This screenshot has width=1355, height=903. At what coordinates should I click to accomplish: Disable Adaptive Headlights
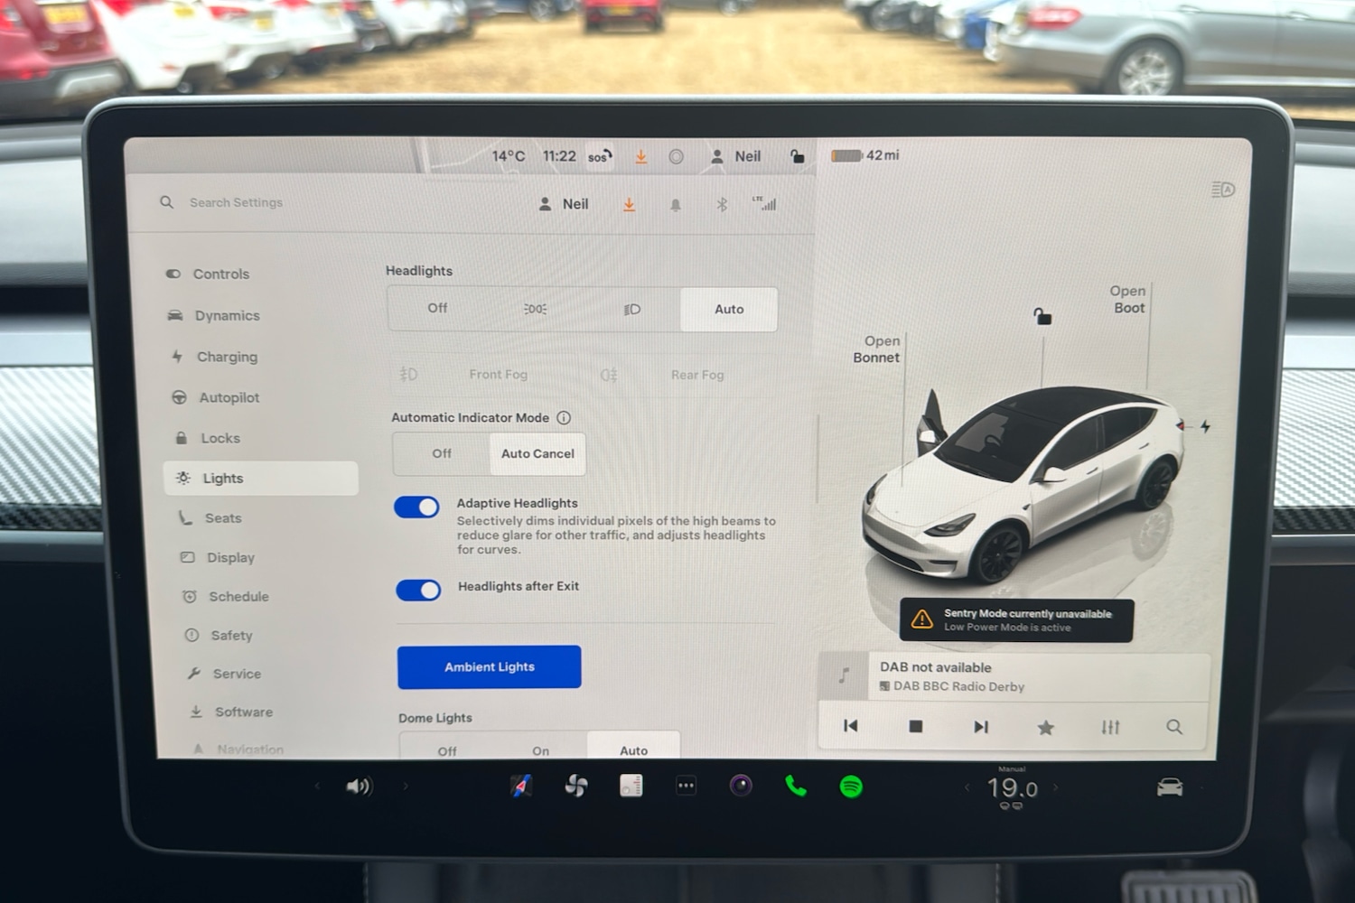(x=416, y=507)
